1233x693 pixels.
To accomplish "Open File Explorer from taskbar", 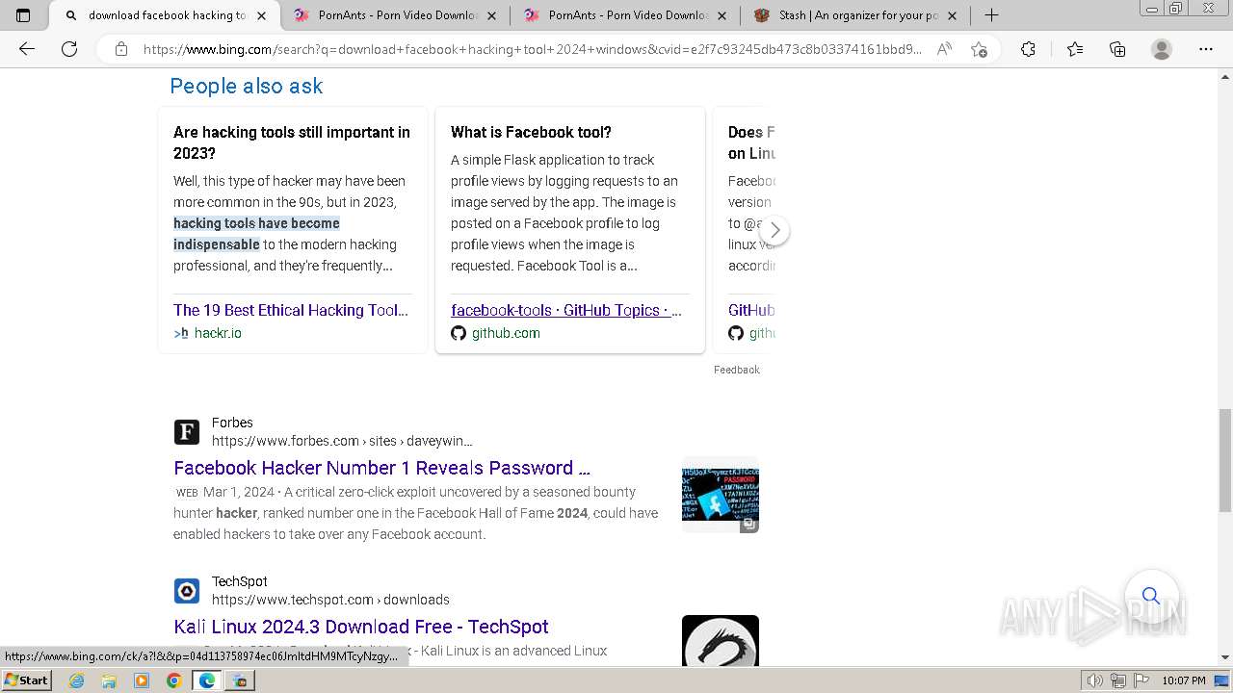I will pyautogui.click(x=109, y=680).
